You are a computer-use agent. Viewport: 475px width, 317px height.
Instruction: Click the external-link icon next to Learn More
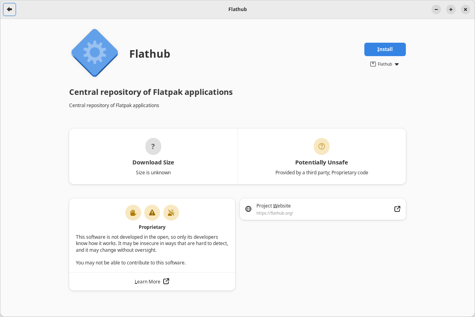pyautogui.click(x=166, y=281)
